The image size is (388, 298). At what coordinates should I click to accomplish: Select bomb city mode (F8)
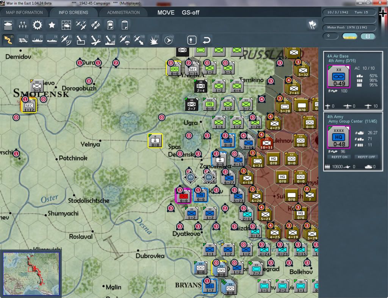[x=110, y=40]
